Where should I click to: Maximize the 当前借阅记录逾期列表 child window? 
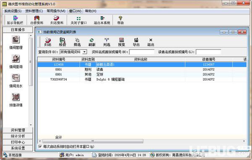[233, 32]
